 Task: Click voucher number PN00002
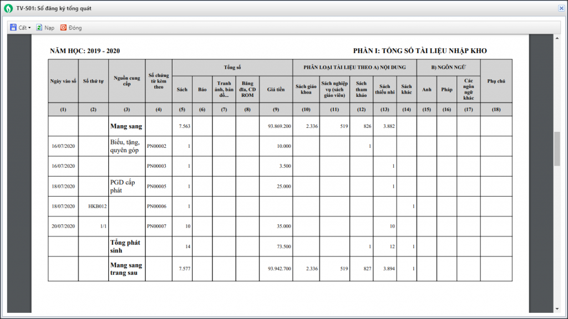(x=156, y=146)
